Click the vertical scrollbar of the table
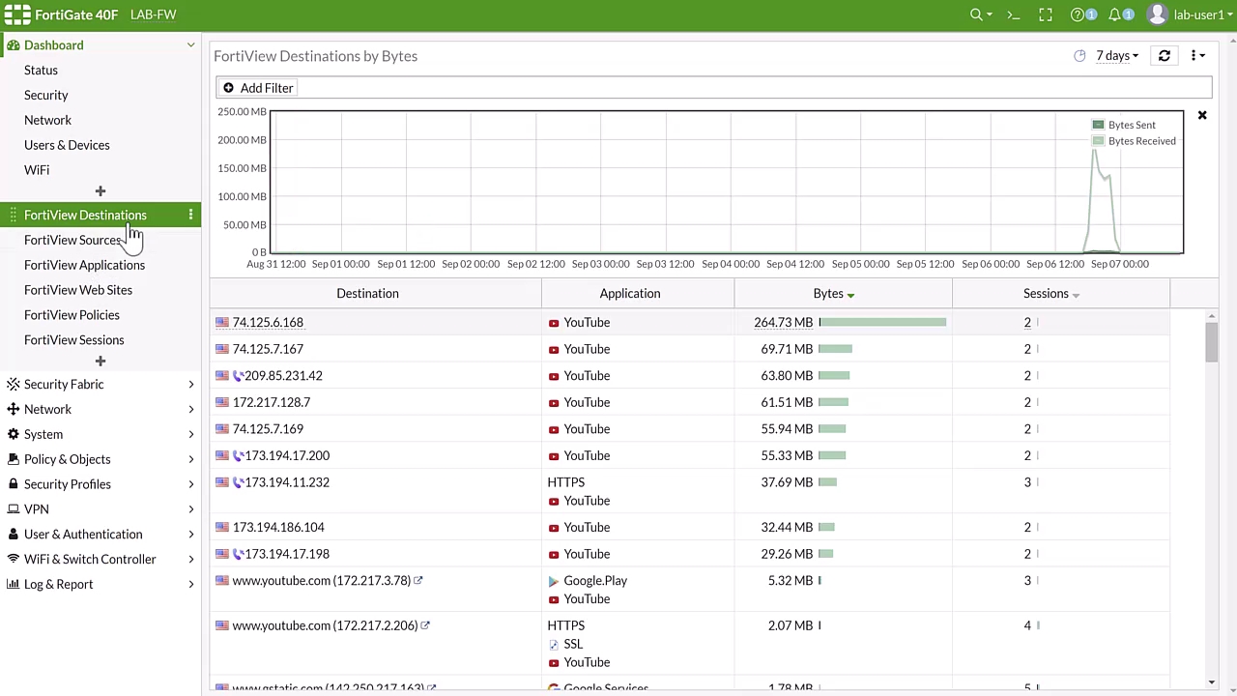Image resolution: width=1237 pixels, height=696 pixels. [1212, 343]
